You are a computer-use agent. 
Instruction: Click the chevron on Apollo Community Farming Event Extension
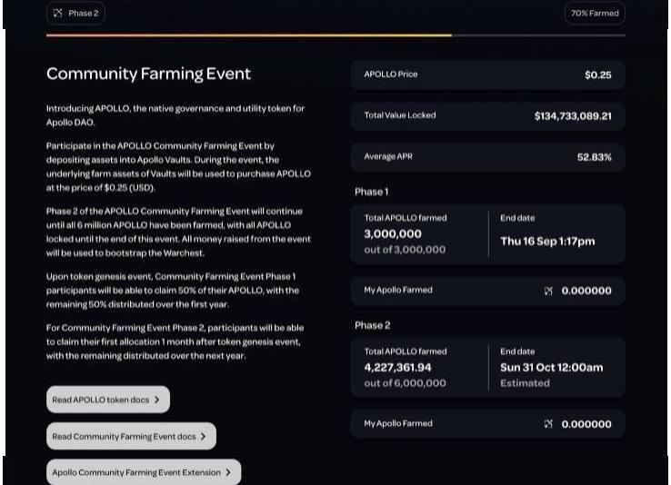click(x=228, y=472)
